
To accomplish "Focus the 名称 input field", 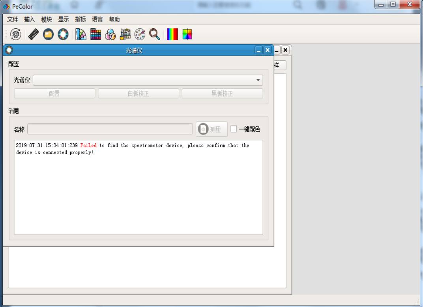I will (110, 129).
